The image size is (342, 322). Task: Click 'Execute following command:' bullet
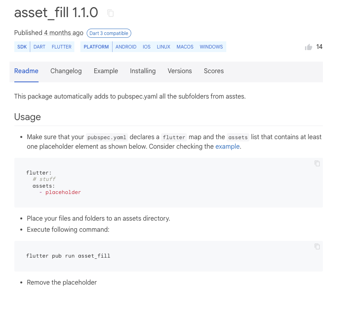click(x=68, y=229)
